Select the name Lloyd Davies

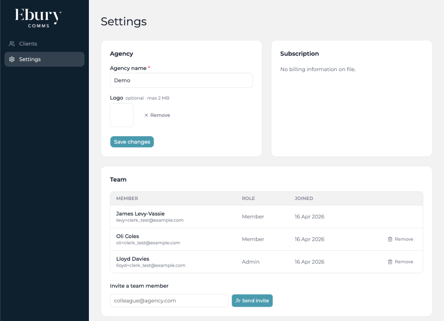133,259
